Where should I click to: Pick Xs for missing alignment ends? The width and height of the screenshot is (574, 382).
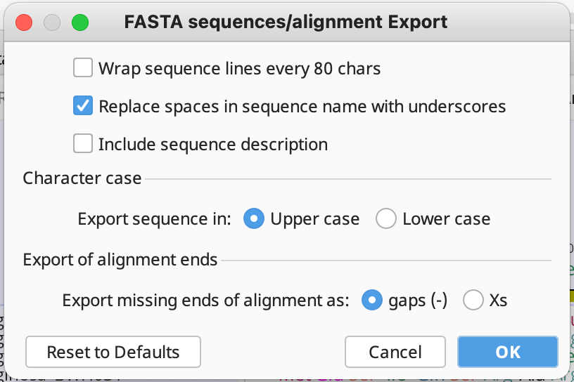pos(473,301)
